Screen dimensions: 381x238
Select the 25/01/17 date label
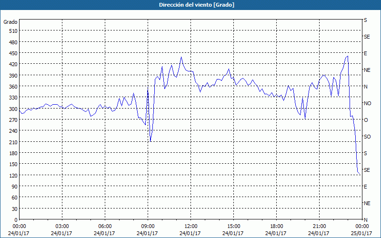(362, 233)
